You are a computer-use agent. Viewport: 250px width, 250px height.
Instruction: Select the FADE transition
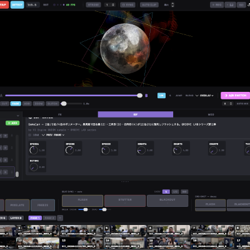(x=16, y=104)
